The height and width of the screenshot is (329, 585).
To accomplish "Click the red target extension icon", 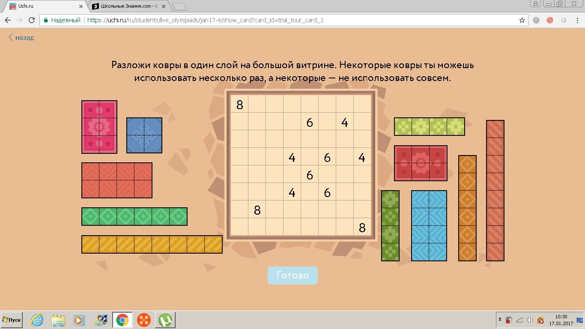I will click(550, 20).
